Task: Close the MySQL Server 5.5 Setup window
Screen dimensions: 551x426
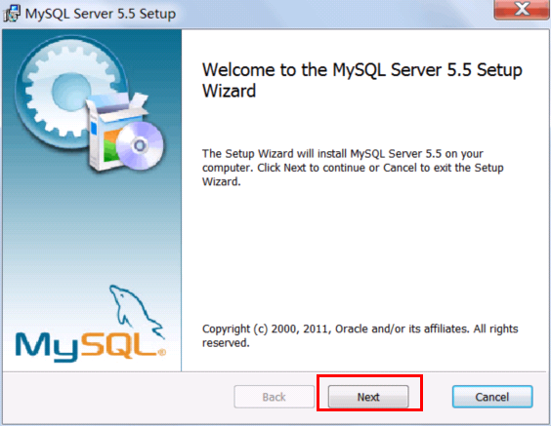Action: point(522,9)
